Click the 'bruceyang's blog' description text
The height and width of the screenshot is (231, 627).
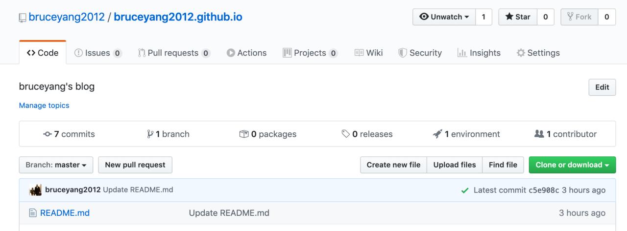[x=57, y=87]
